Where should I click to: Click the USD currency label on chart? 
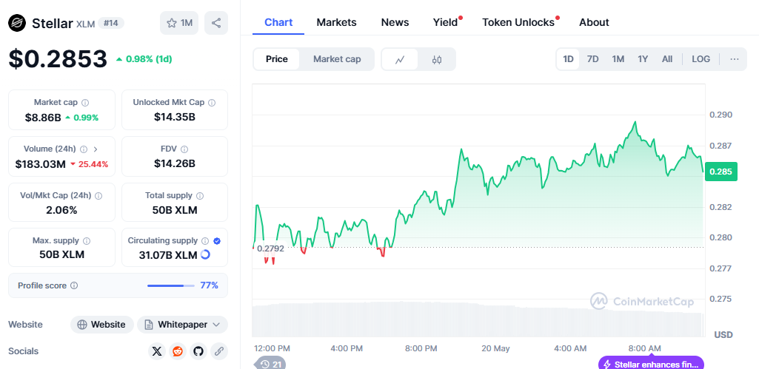click(723, 335)
